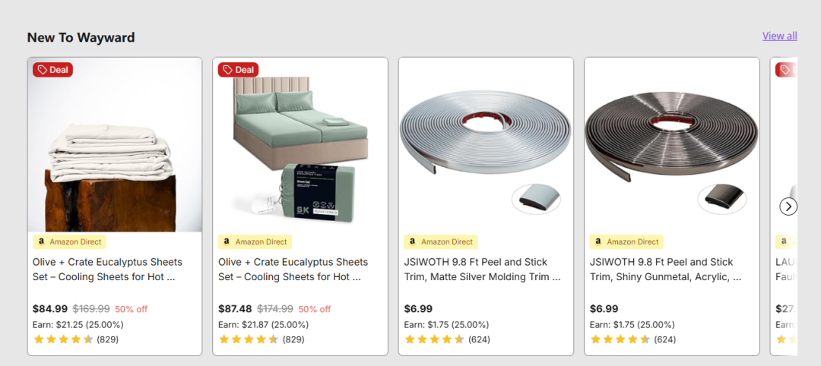Click the gunmetal trim profile inset thumbnail
Screen dimensions: 821x366
pos(722,199)
